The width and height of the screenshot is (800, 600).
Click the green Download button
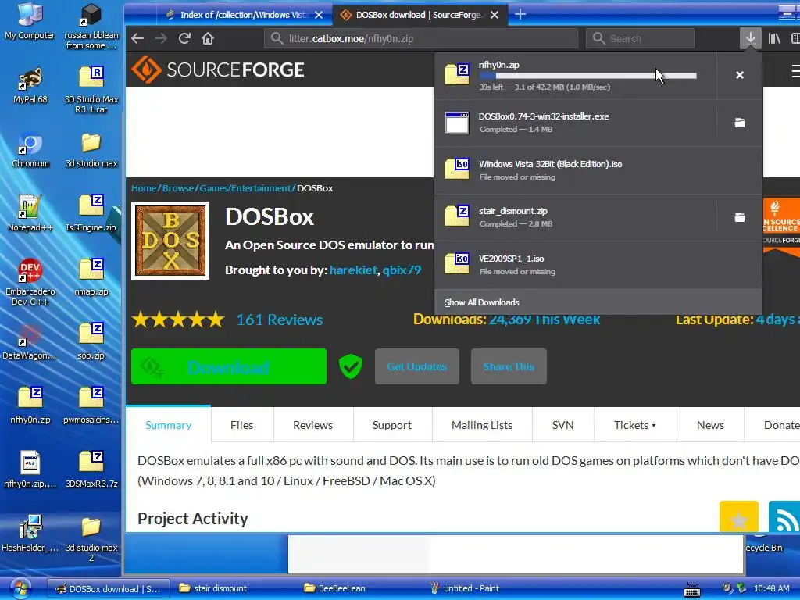229,366
